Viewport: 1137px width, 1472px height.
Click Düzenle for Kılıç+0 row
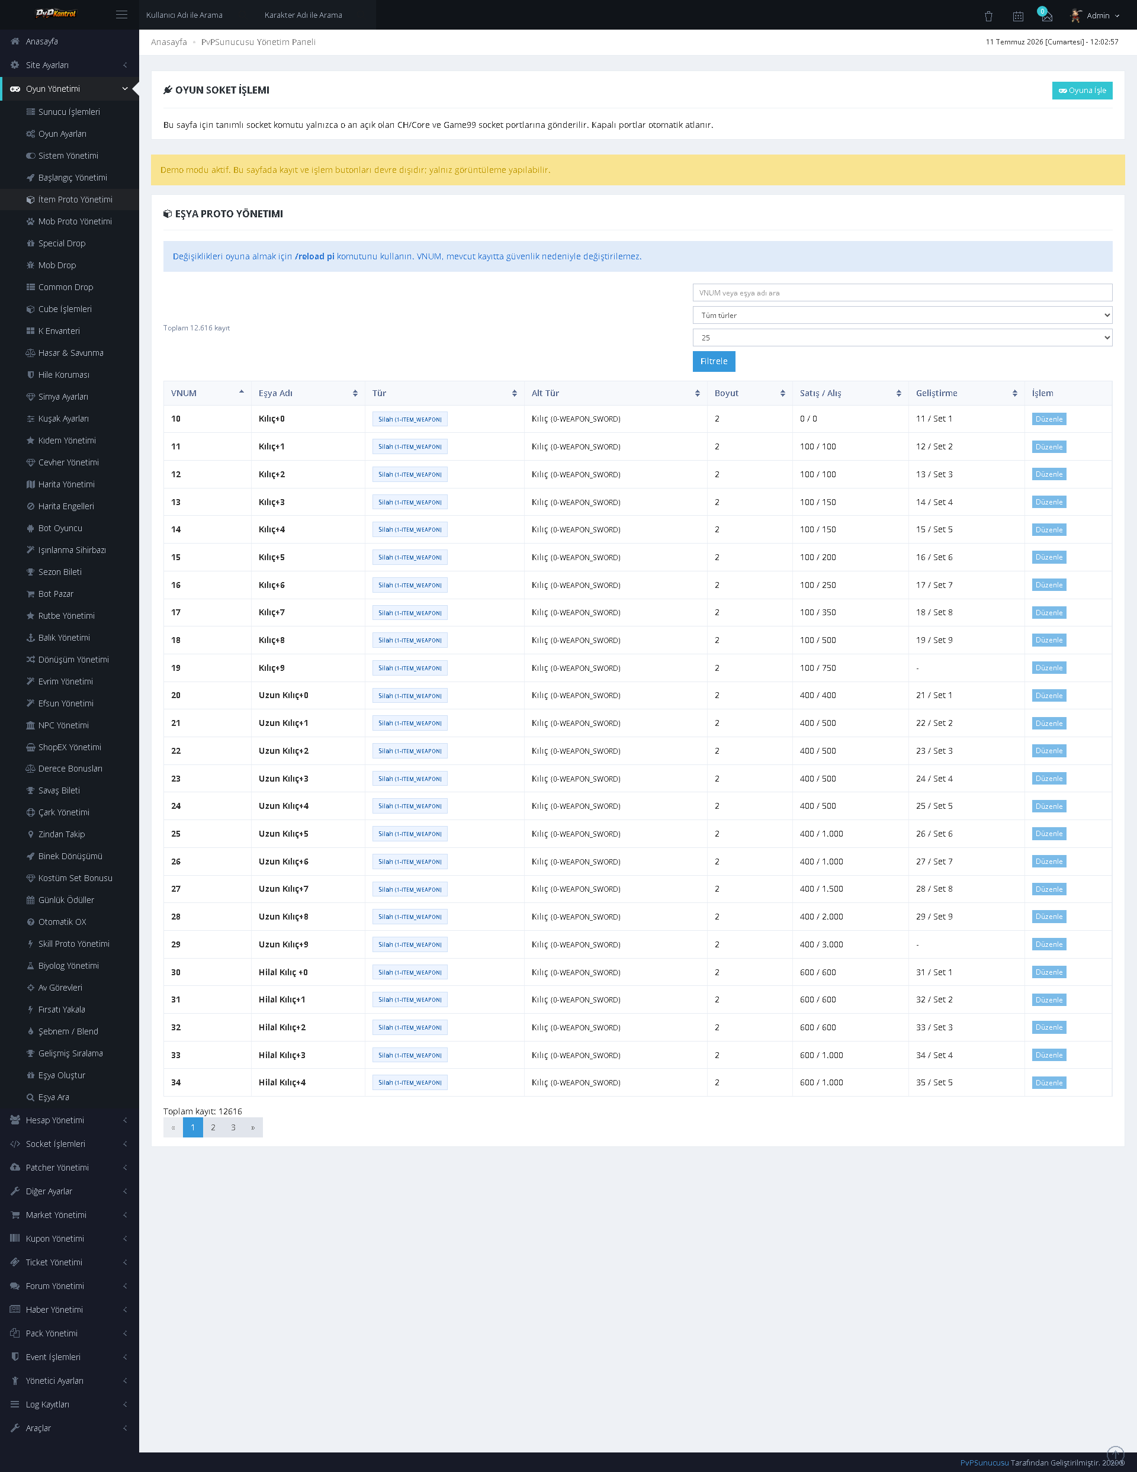coord(1049,419)
